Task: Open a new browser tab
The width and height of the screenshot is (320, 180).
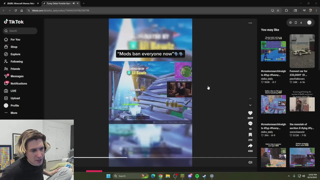Action: (83, 3)
